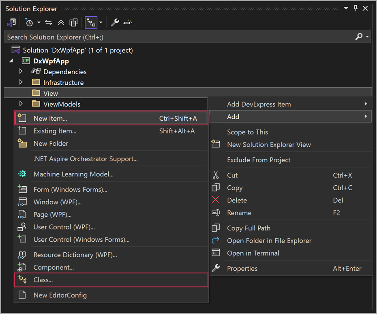Collapse the DxWpfApp project node
The image size is (377, 314).
[x=10, y=60]
